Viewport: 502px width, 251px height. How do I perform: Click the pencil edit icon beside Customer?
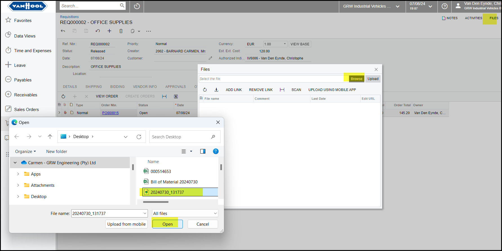[x=210, y=58]
